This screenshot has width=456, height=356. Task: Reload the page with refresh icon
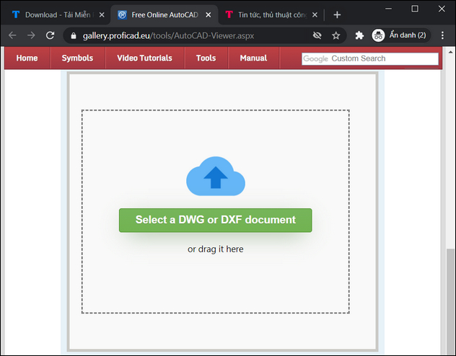[x=51, y=35]
